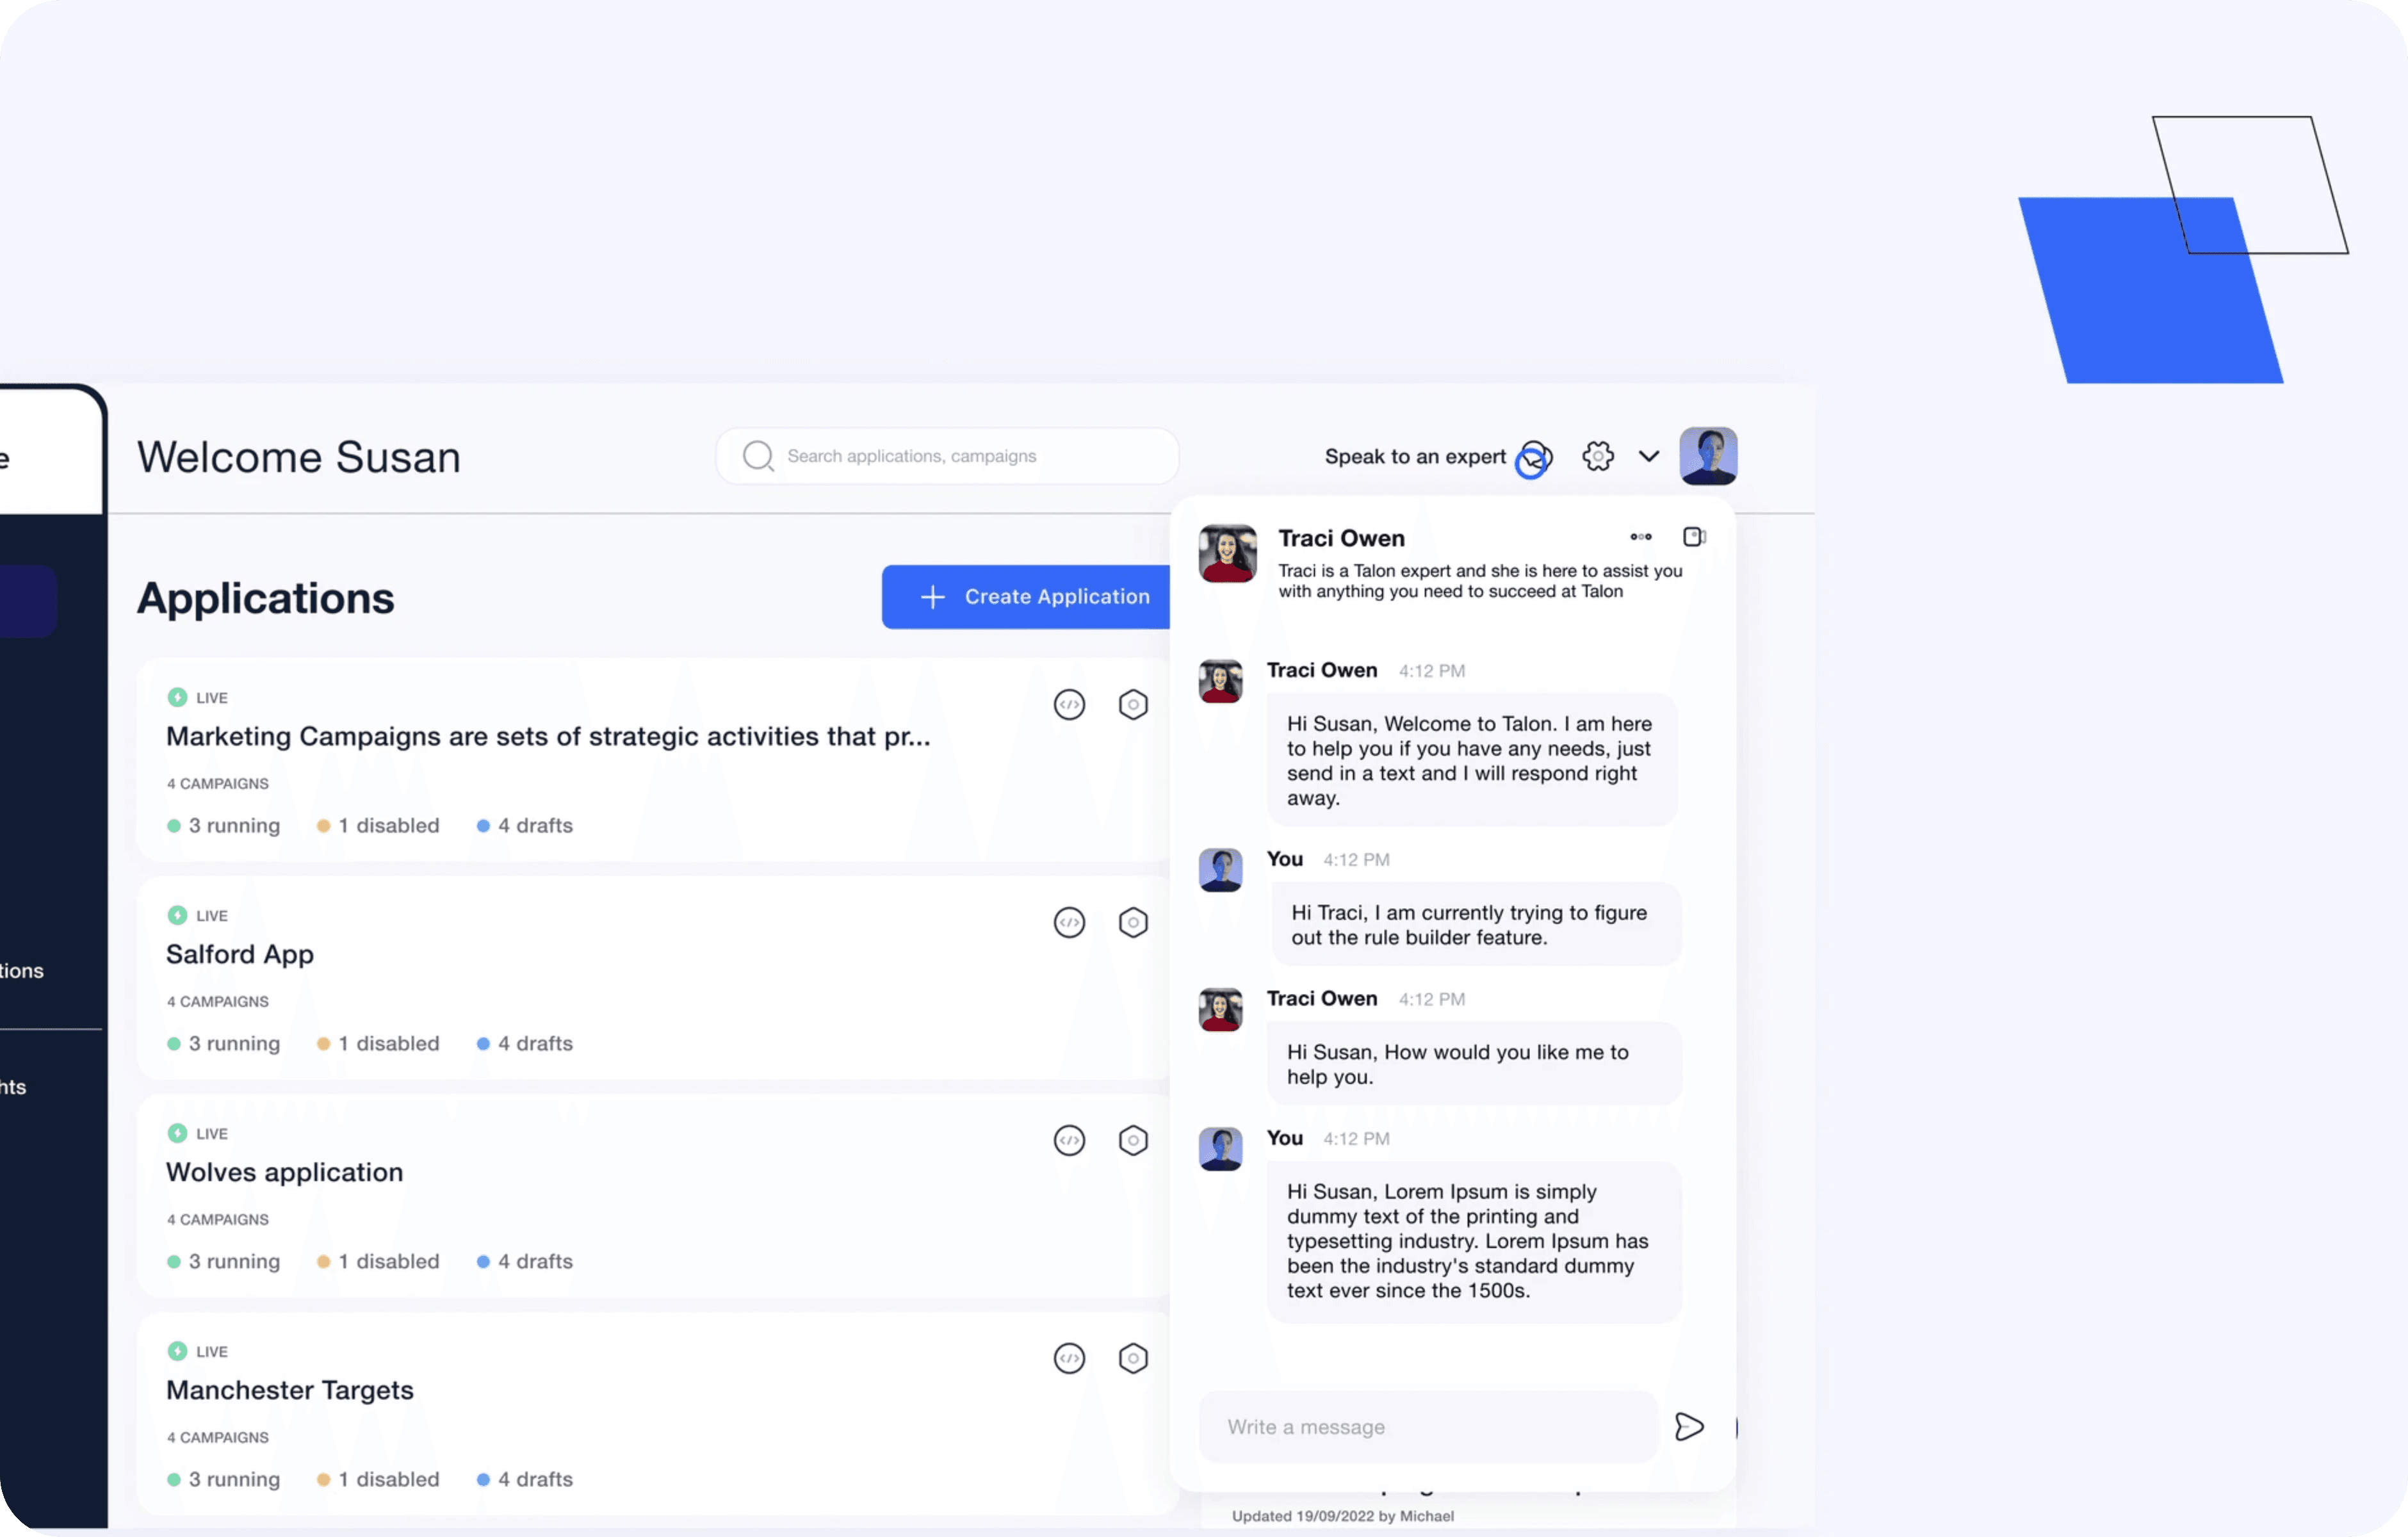Screen dimensions: 2408x1537
Task: Click code icon for Wolves application
Action: [x=1069, y=1140]
